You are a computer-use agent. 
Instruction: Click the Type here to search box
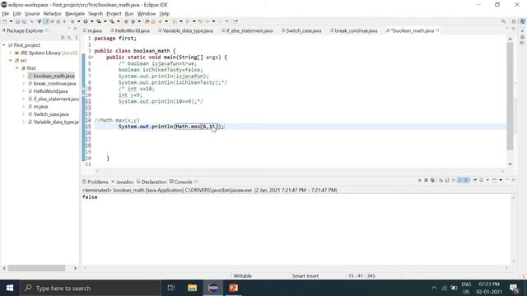click(x=91, y=288)
